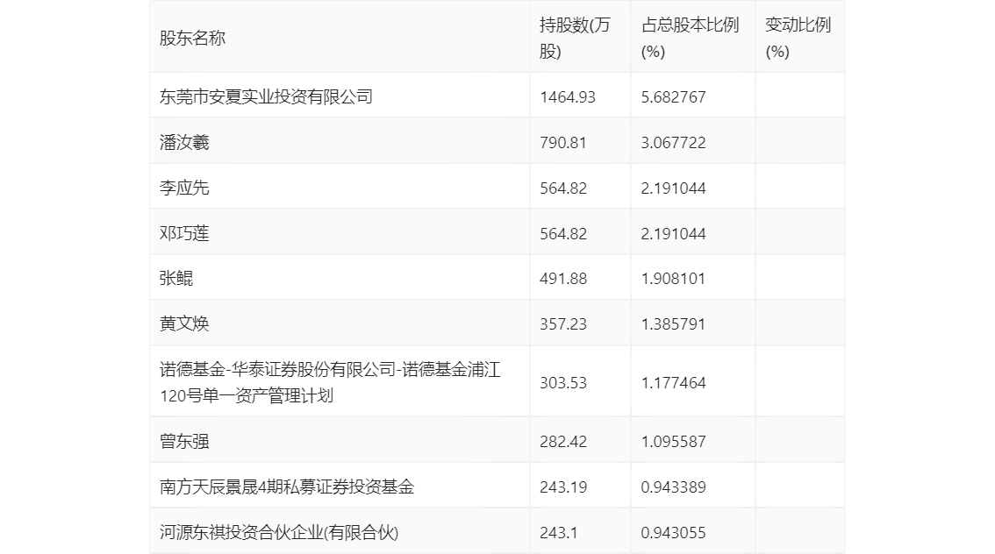Image resolution: width=995 pixels, height=554 pixels.
Task: Click 2.191044 in the 李应先 row
Action: (673, 188)
